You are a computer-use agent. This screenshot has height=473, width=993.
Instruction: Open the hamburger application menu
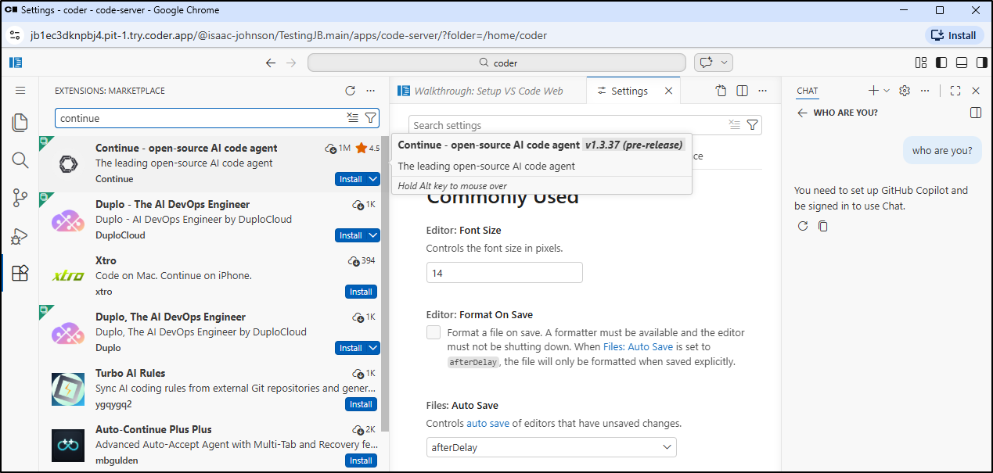20,91
